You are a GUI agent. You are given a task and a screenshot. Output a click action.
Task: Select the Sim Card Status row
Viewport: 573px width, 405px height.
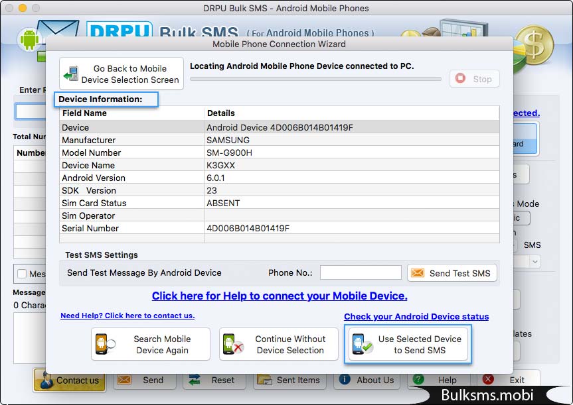point(279,203)
